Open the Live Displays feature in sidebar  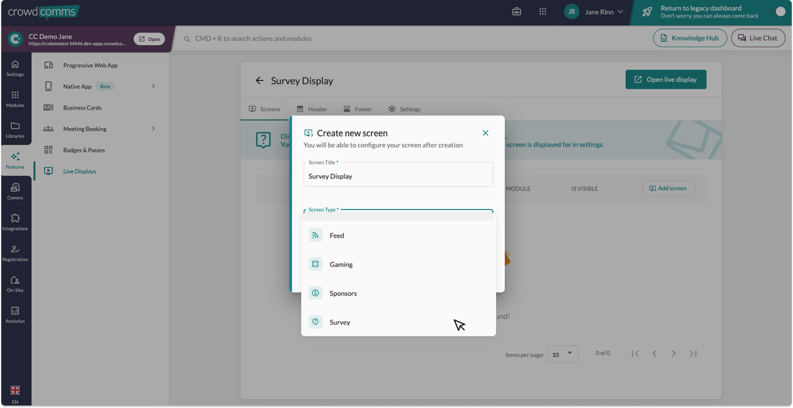(x=79, y=171)
